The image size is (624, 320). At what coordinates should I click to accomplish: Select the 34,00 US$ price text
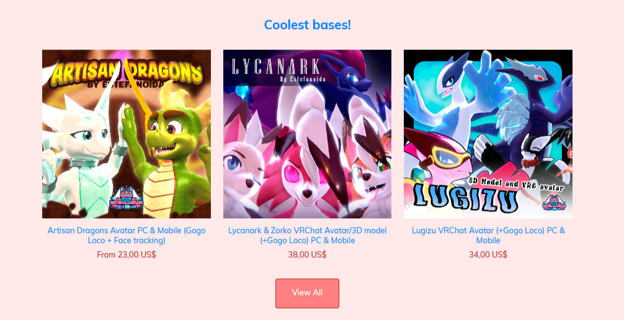click(488, 255)
